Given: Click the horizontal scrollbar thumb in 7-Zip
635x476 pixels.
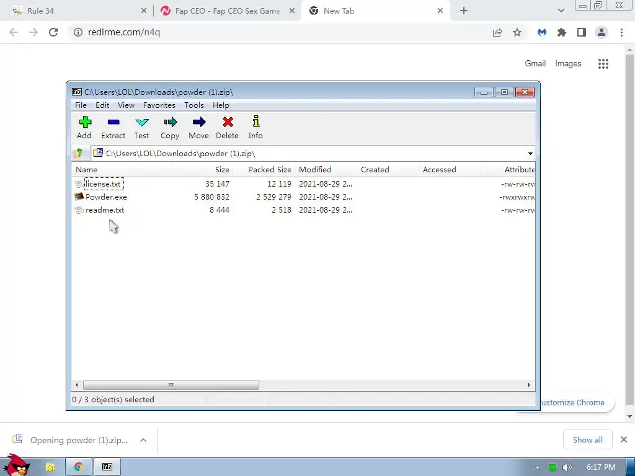Looking at the screenshot, I should click(x=171, y=385).
